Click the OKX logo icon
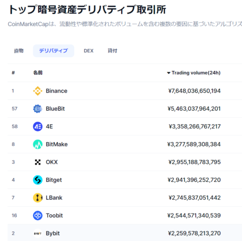This screenshot has height=241, width=242. point(38,162)
